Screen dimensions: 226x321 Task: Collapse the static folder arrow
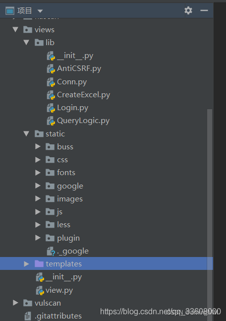26,133
